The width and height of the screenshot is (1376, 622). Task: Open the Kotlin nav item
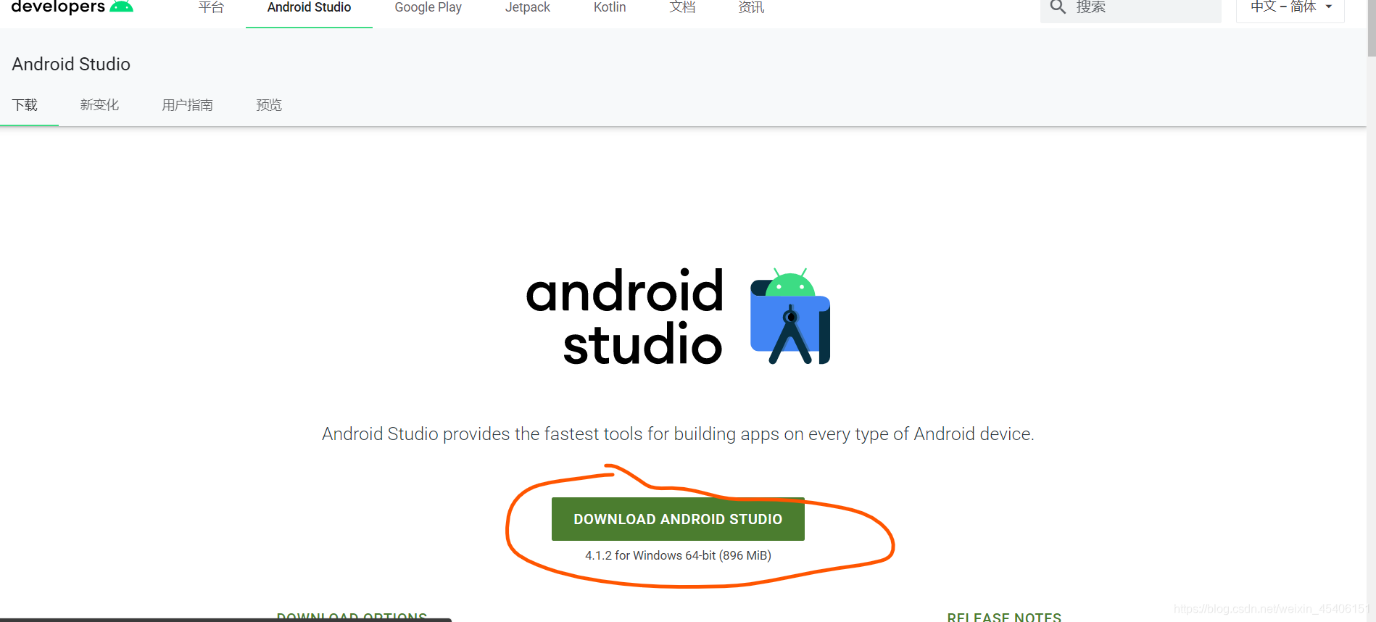click(x=609, y=7)
